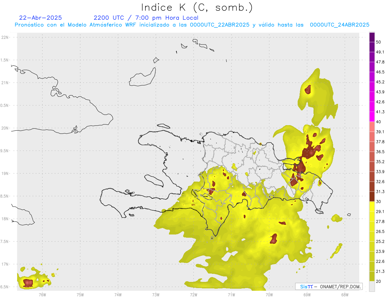Select the "70W" longitude label
This screenshot has height=299, width=387.
coord(269,294)
